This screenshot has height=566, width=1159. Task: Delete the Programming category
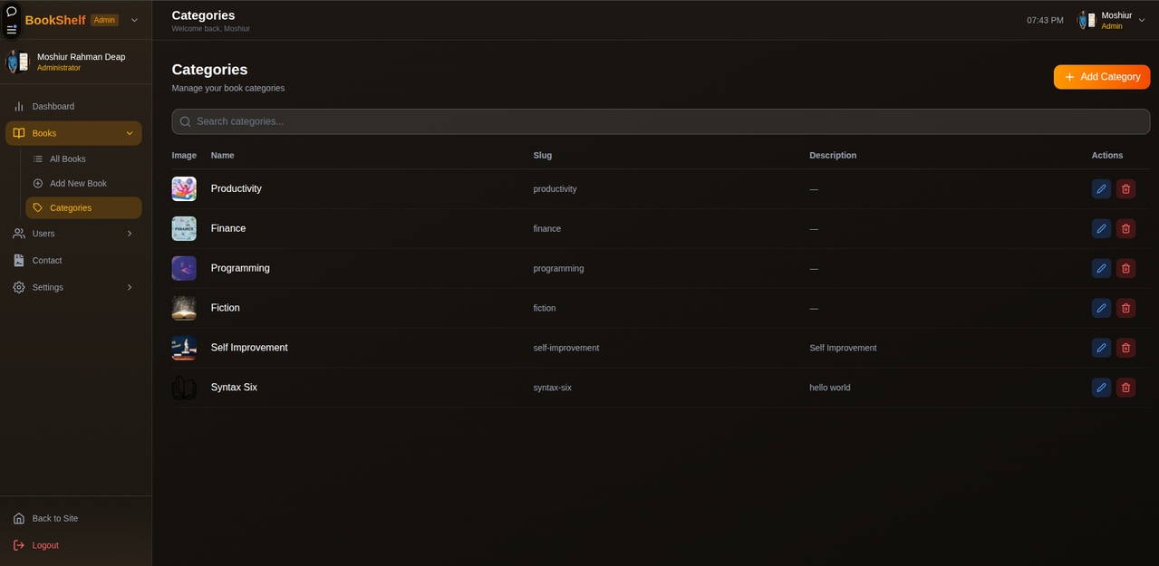pos(1125,268)
